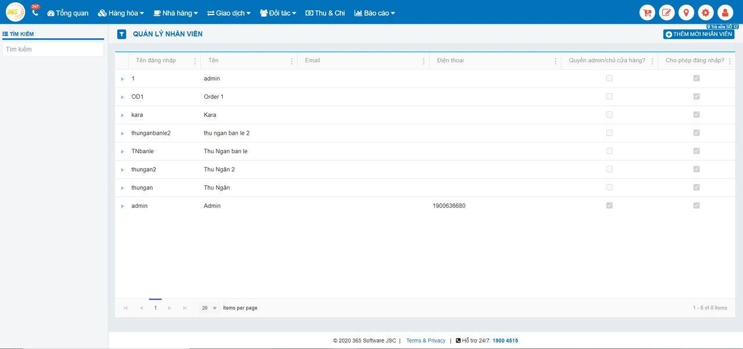Open the settings gear icon
743x349 pixels.
(706, 12)
